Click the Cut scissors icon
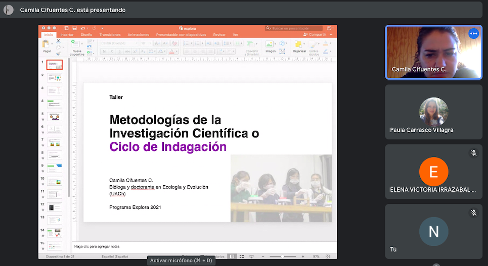The width and height of the screenshot is (488, 266). pyautogui.click(x=59, y=41)
